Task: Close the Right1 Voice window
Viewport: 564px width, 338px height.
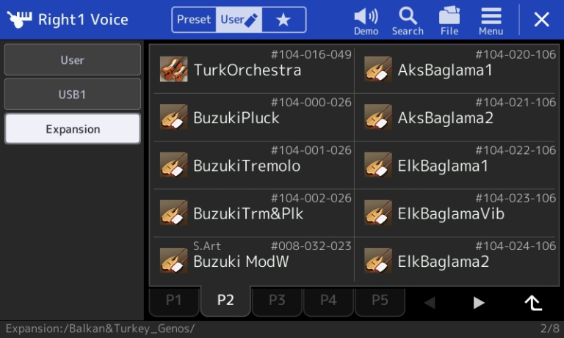Action: click(541, 19)
